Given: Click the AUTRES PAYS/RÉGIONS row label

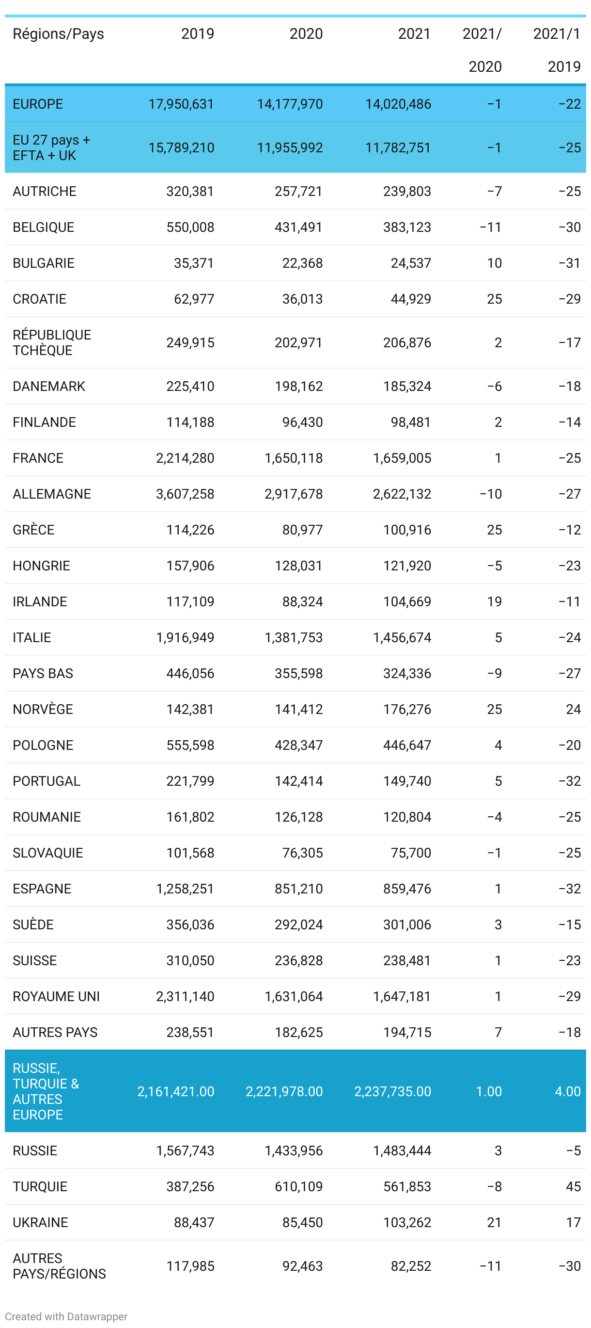Looking at the screenshot, I should [59, 1266].
